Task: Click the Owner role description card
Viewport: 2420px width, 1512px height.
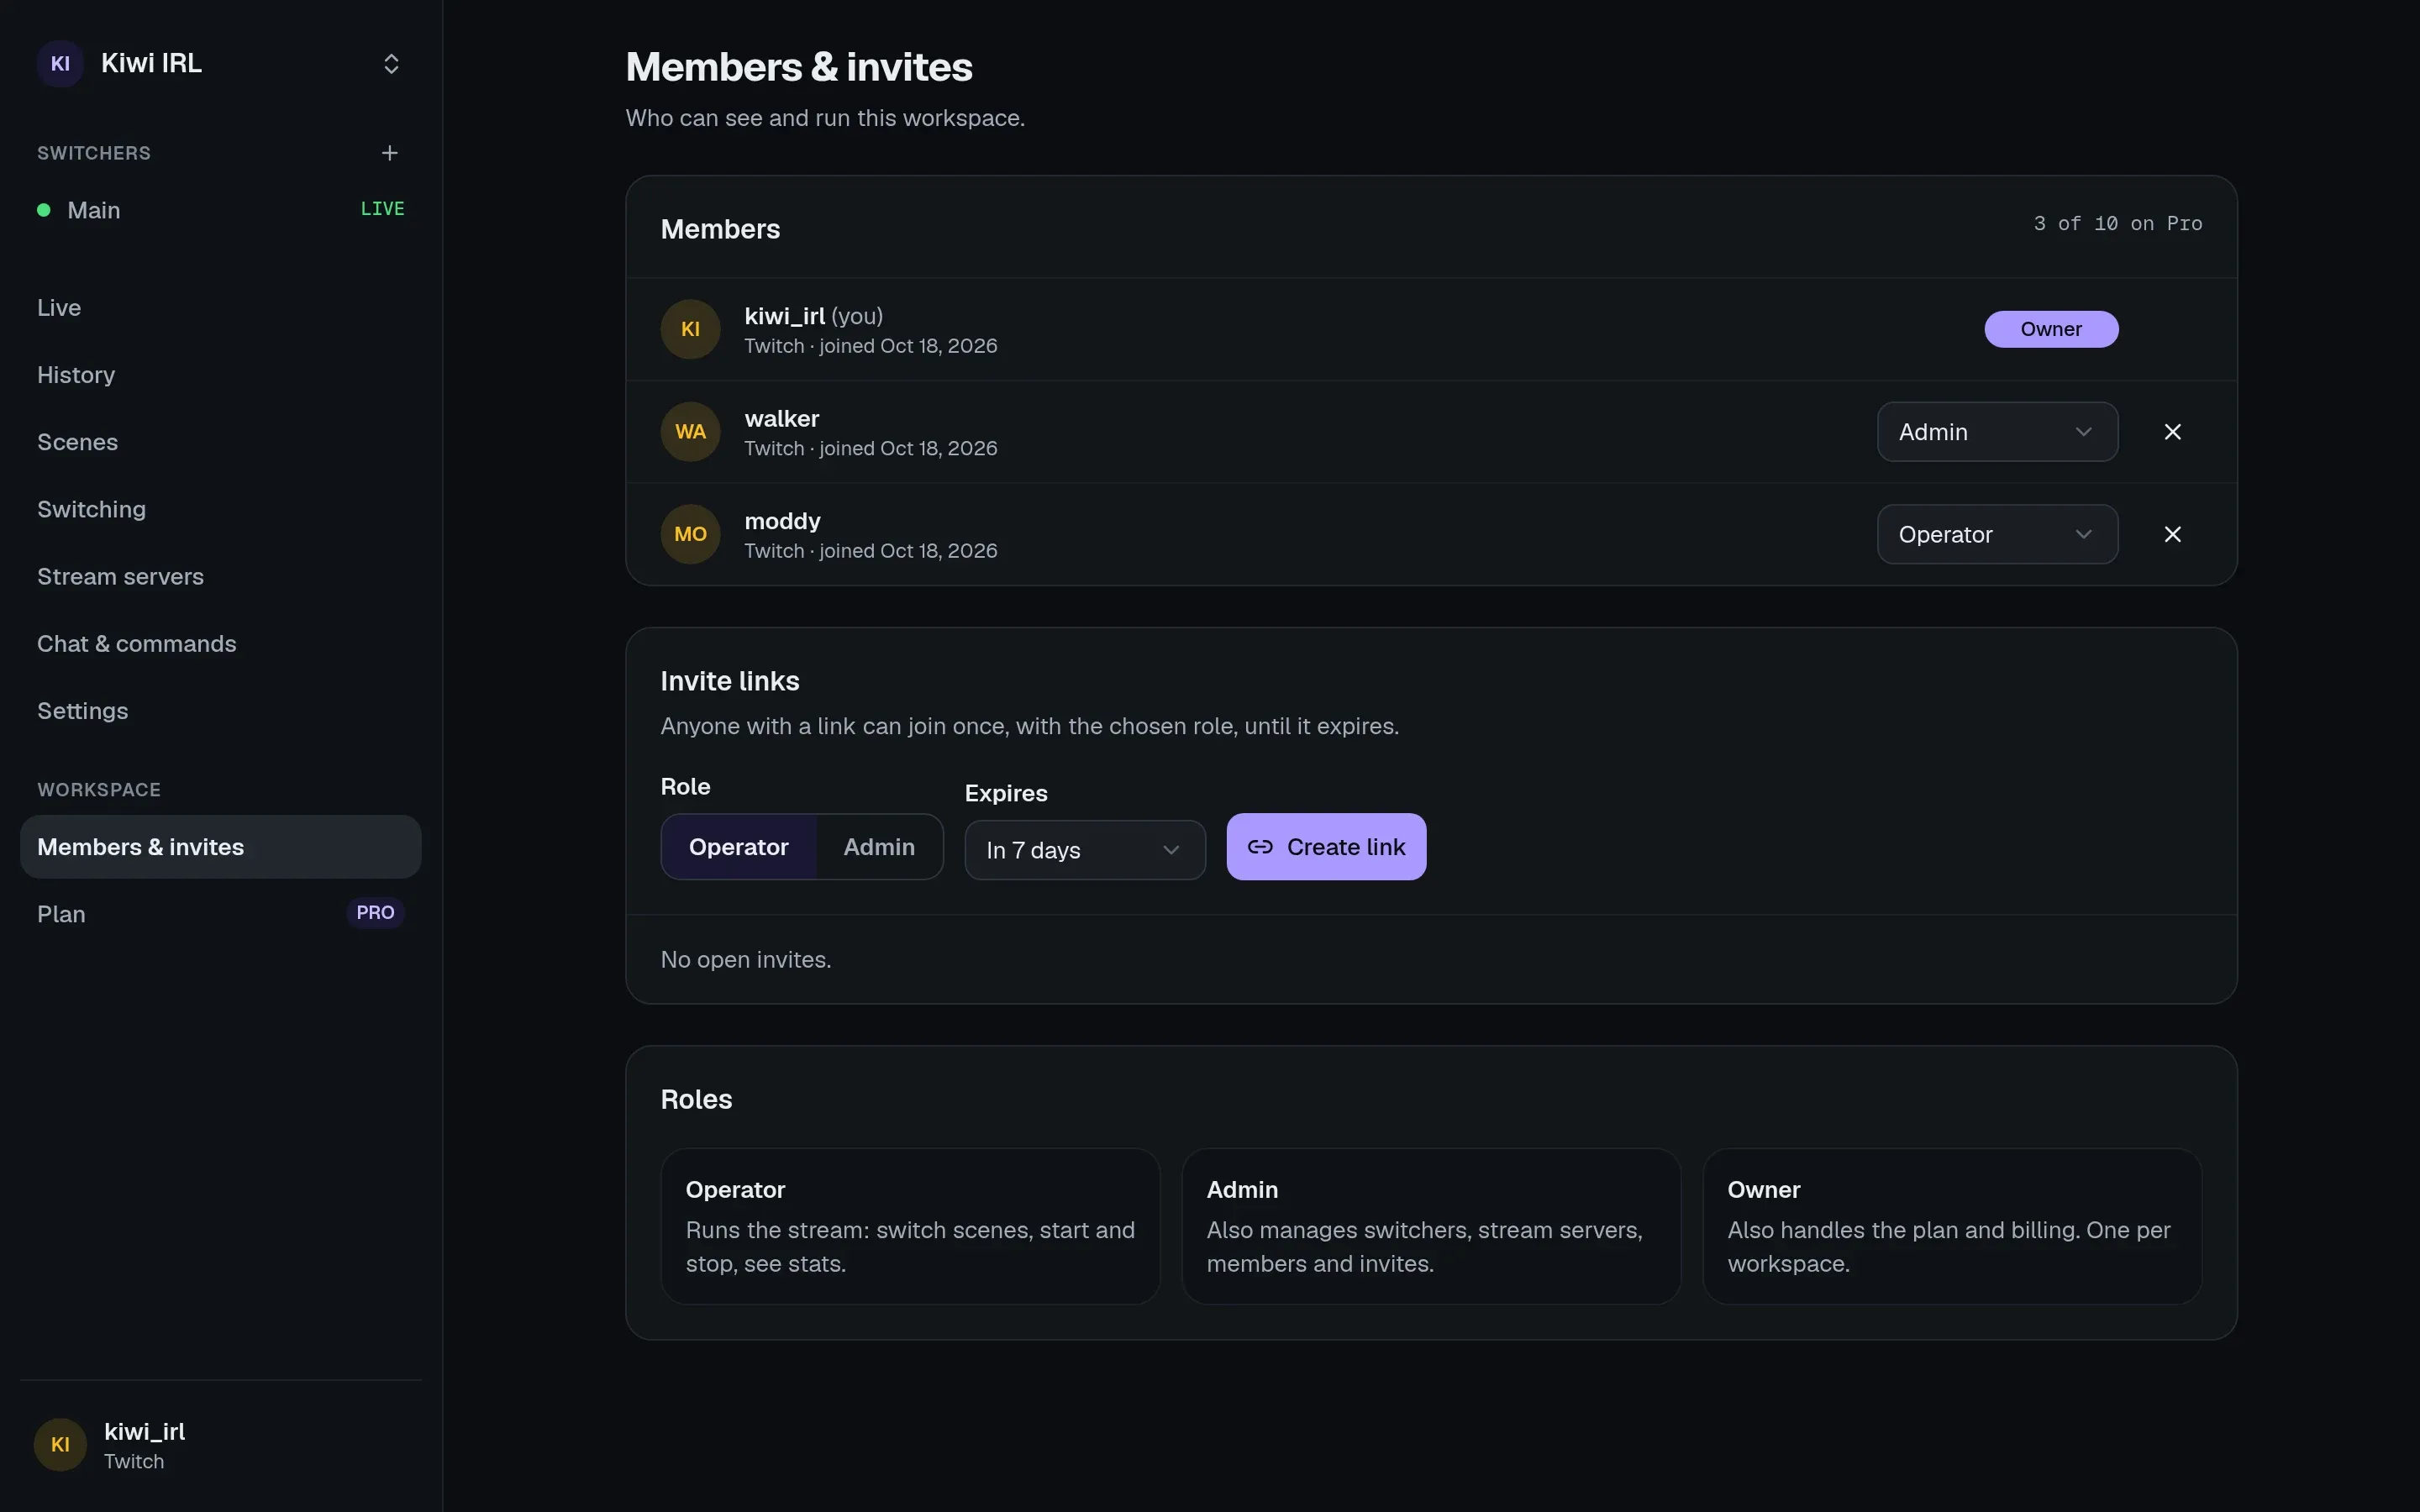Action: [x=1952, y=1226]
